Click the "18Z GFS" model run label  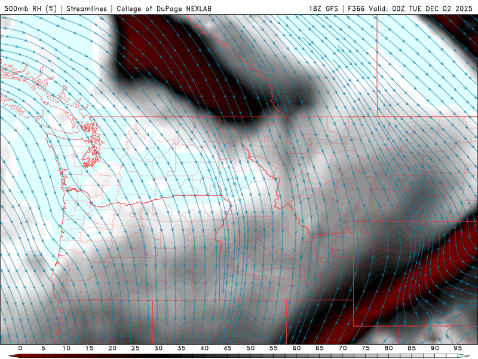tap(323, 8)
